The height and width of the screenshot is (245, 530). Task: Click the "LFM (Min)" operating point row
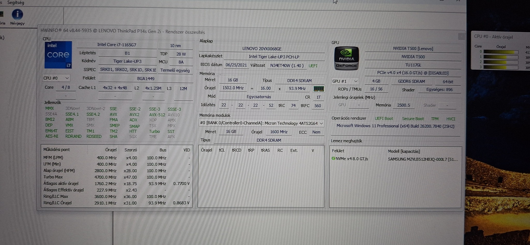click(117, 164)
